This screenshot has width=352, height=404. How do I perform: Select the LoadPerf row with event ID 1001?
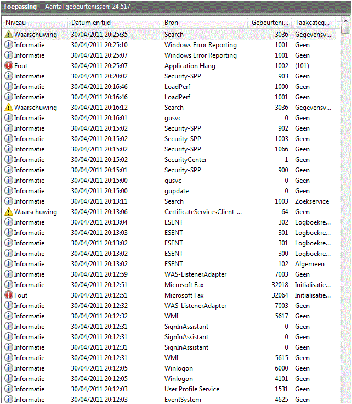[x=169, y=97]
